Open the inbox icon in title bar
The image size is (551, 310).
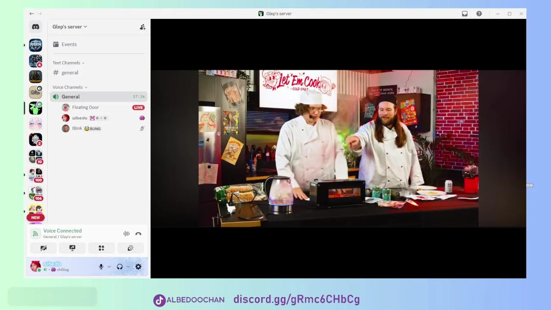coord(465,14)
